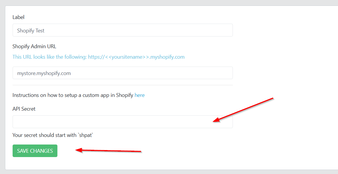The height and width of the screenshot is (174, 338).
Task: Click the 'mystore.myshopify.com' text in URL field
Action: click(x=44, y=73)
